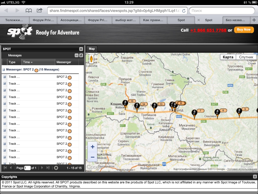Zoom out with the map minus button
This screenshot has width=258, height=194.
[x=92, y=157]
